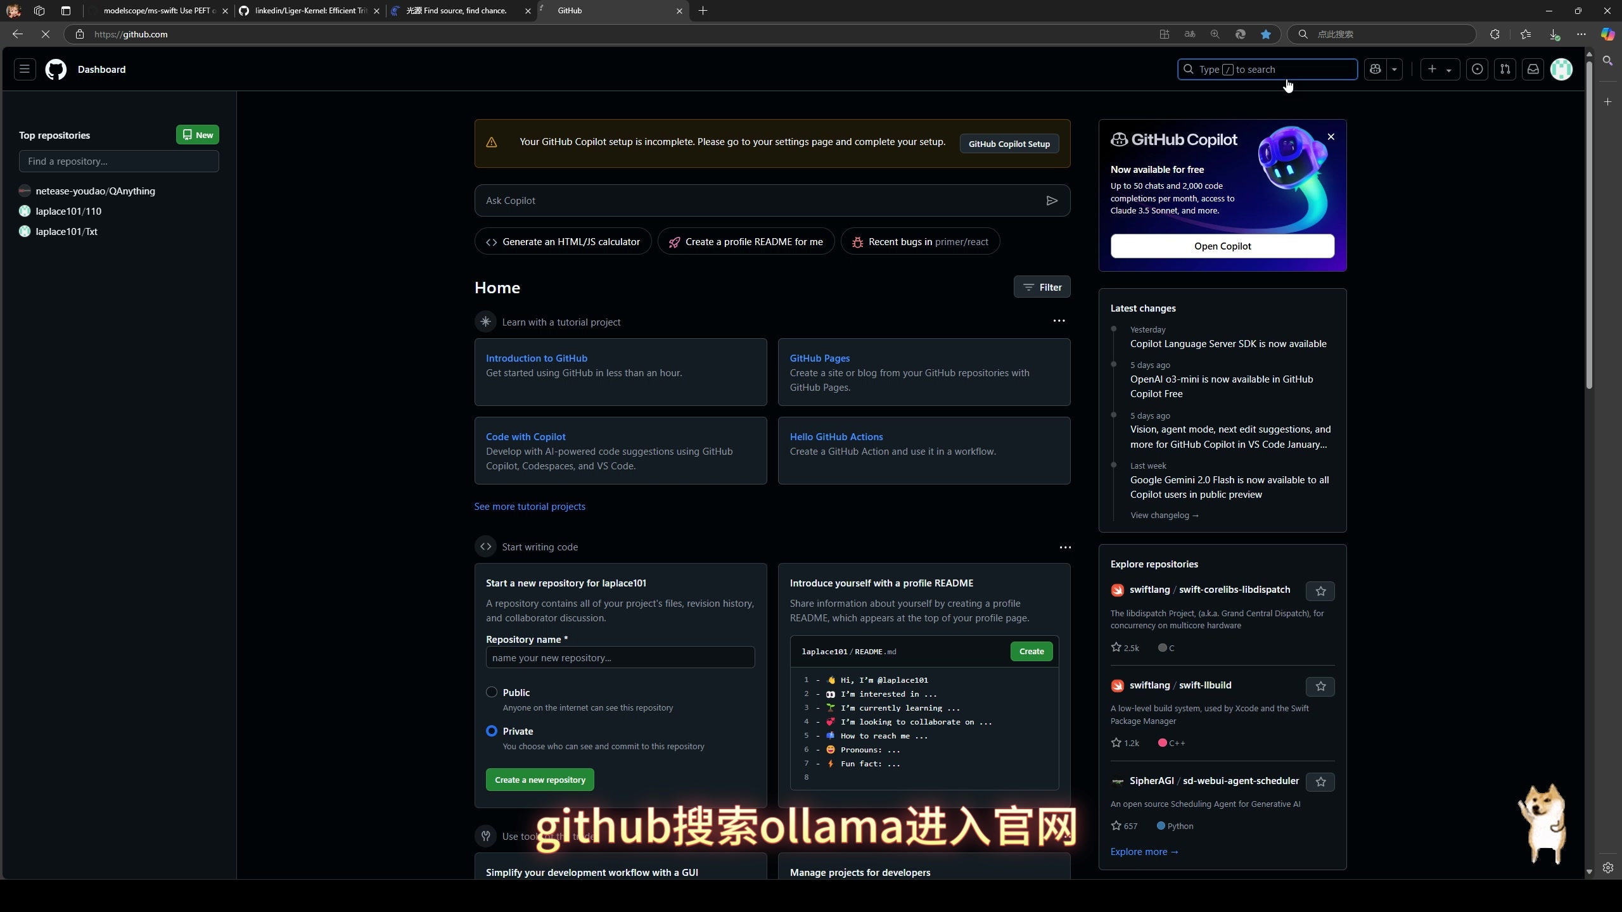Dismiss the GitHub Copilot promo card
Image resolution: width=1622 pixels, height=912 pixels.
click(1331, 137)
